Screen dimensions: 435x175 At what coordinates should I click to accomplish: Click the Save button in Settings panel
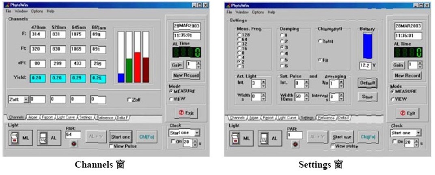[367, 97]
